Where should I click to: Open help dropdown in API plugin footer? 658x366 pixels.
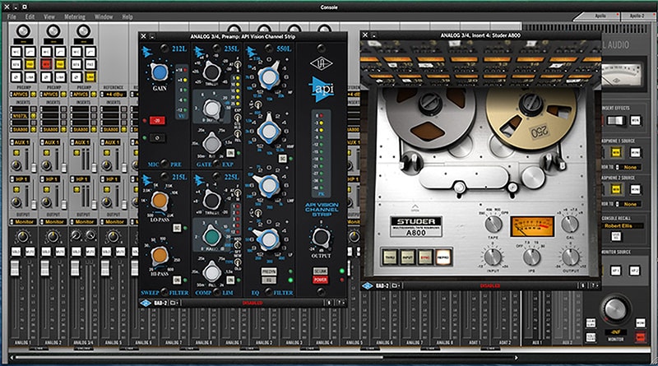coord(341,303)
